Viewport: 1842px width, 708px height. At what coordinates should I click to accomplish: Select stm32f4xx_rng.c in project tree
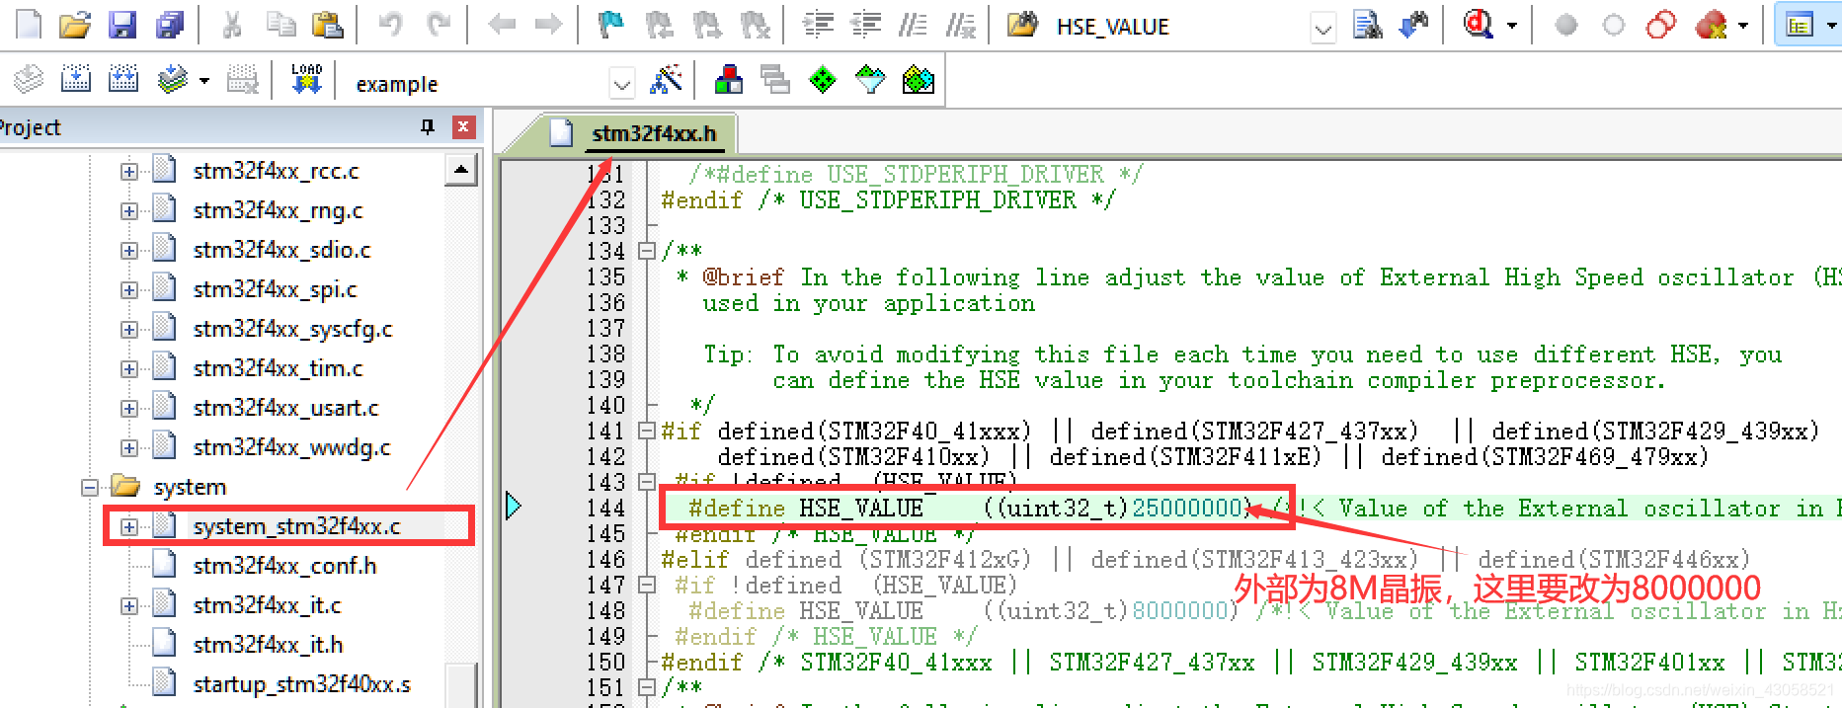click(x=278, y=210)
